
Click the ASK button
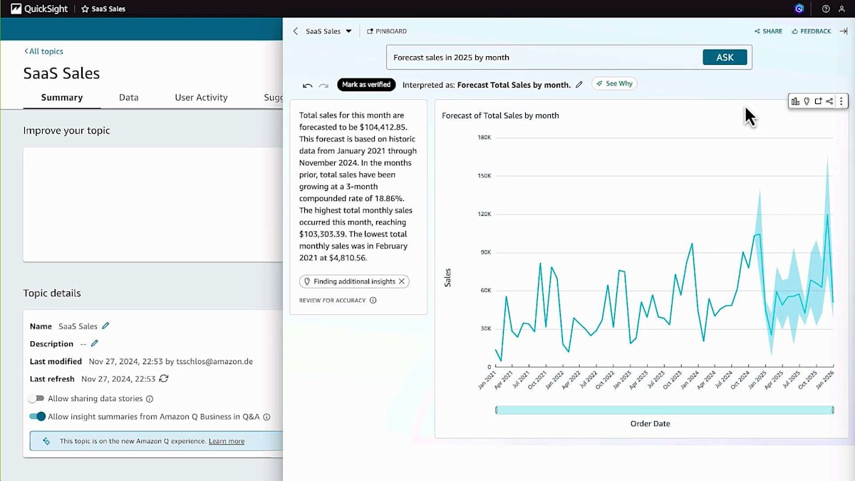(x=725, y=57)
